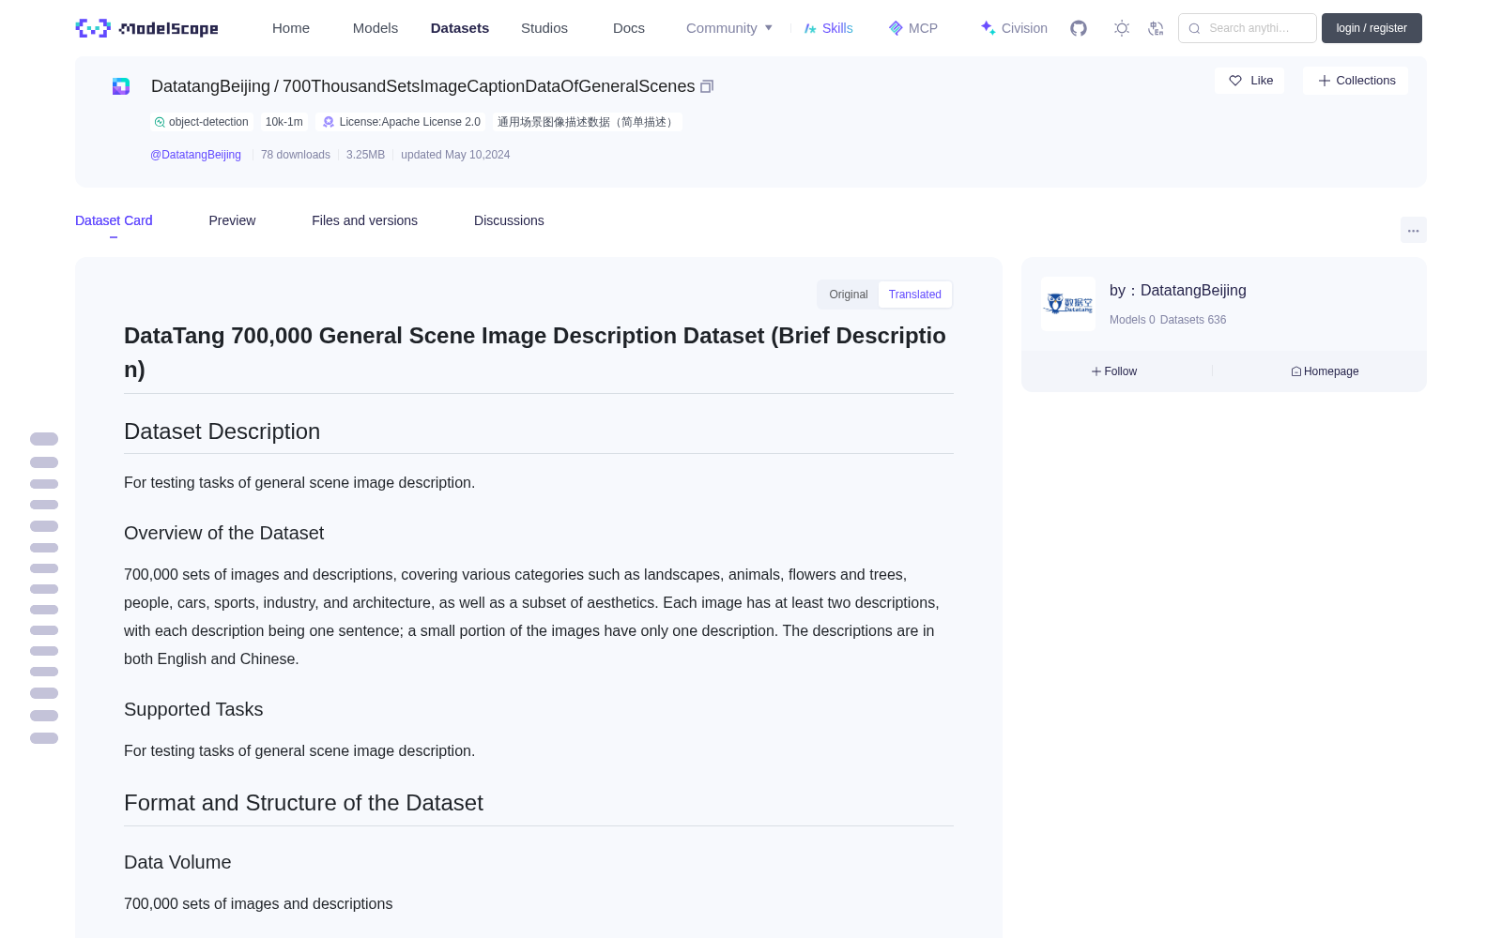Click the Apache License 2.0 tag
This screenshot has height=938, width=1502.
pos(401,122)
